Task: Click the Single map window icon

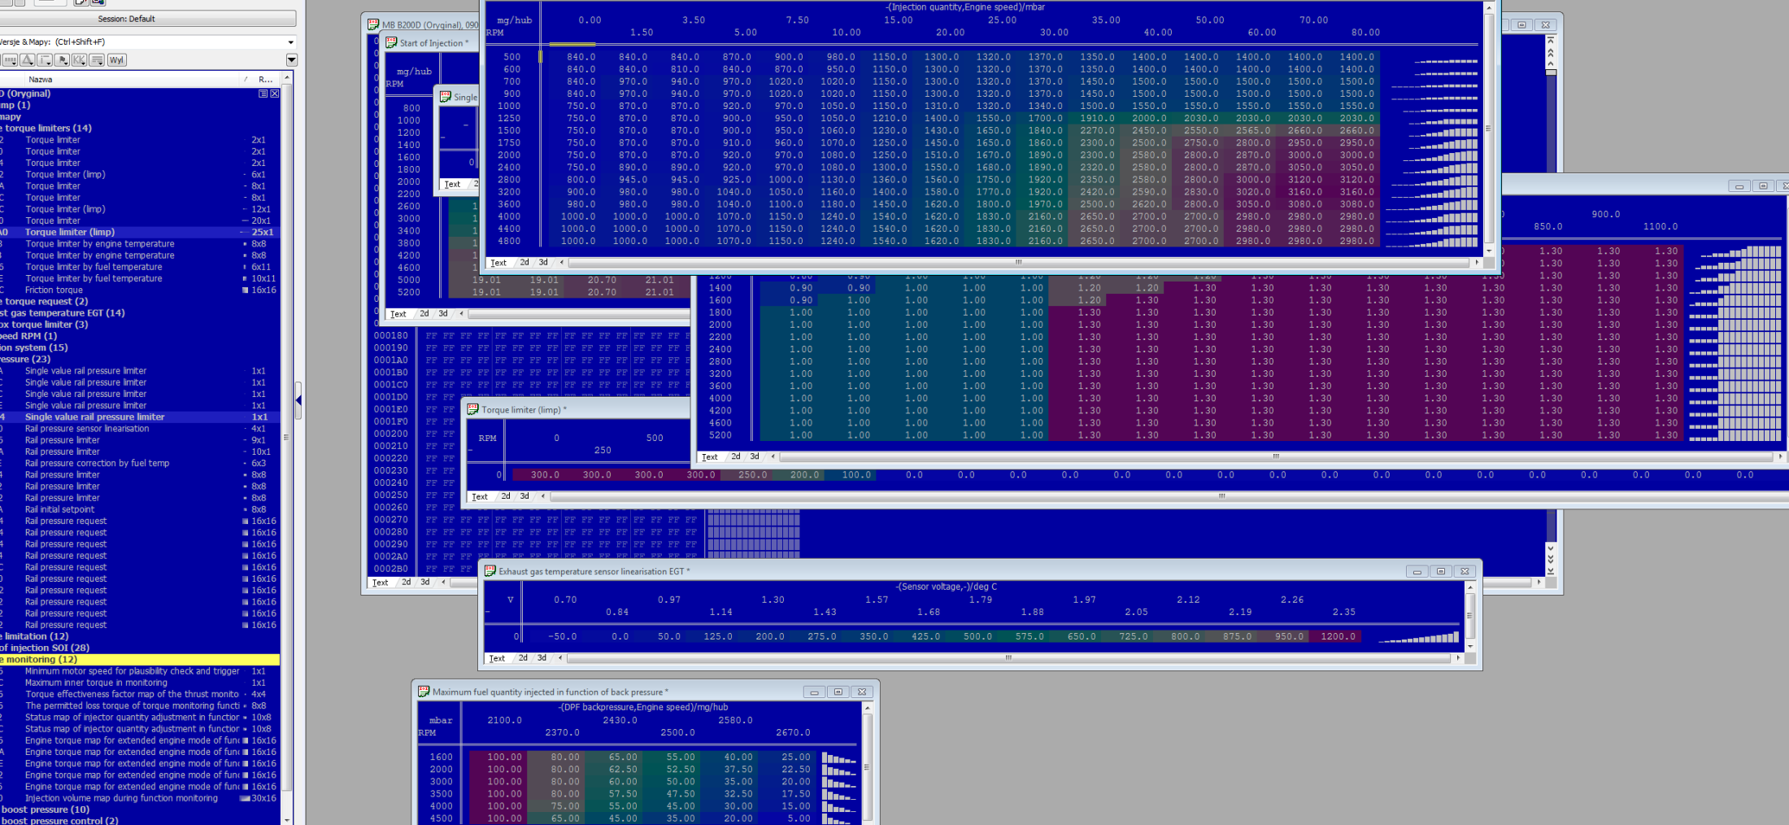Action: coord(445,97)
